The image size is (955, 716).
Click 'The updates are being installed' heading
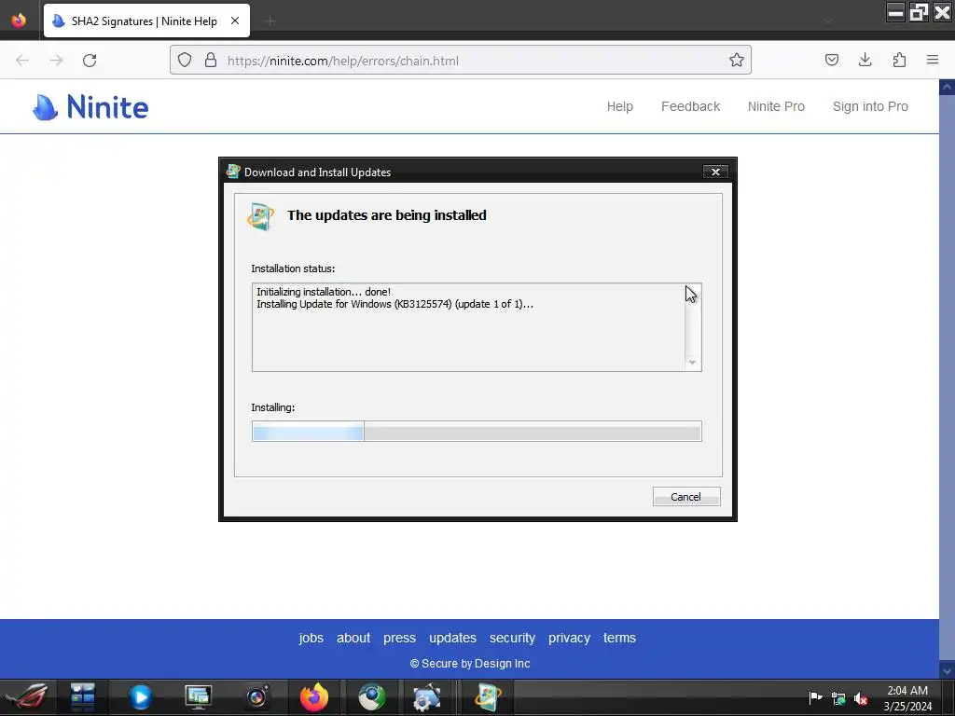point(387,215)
